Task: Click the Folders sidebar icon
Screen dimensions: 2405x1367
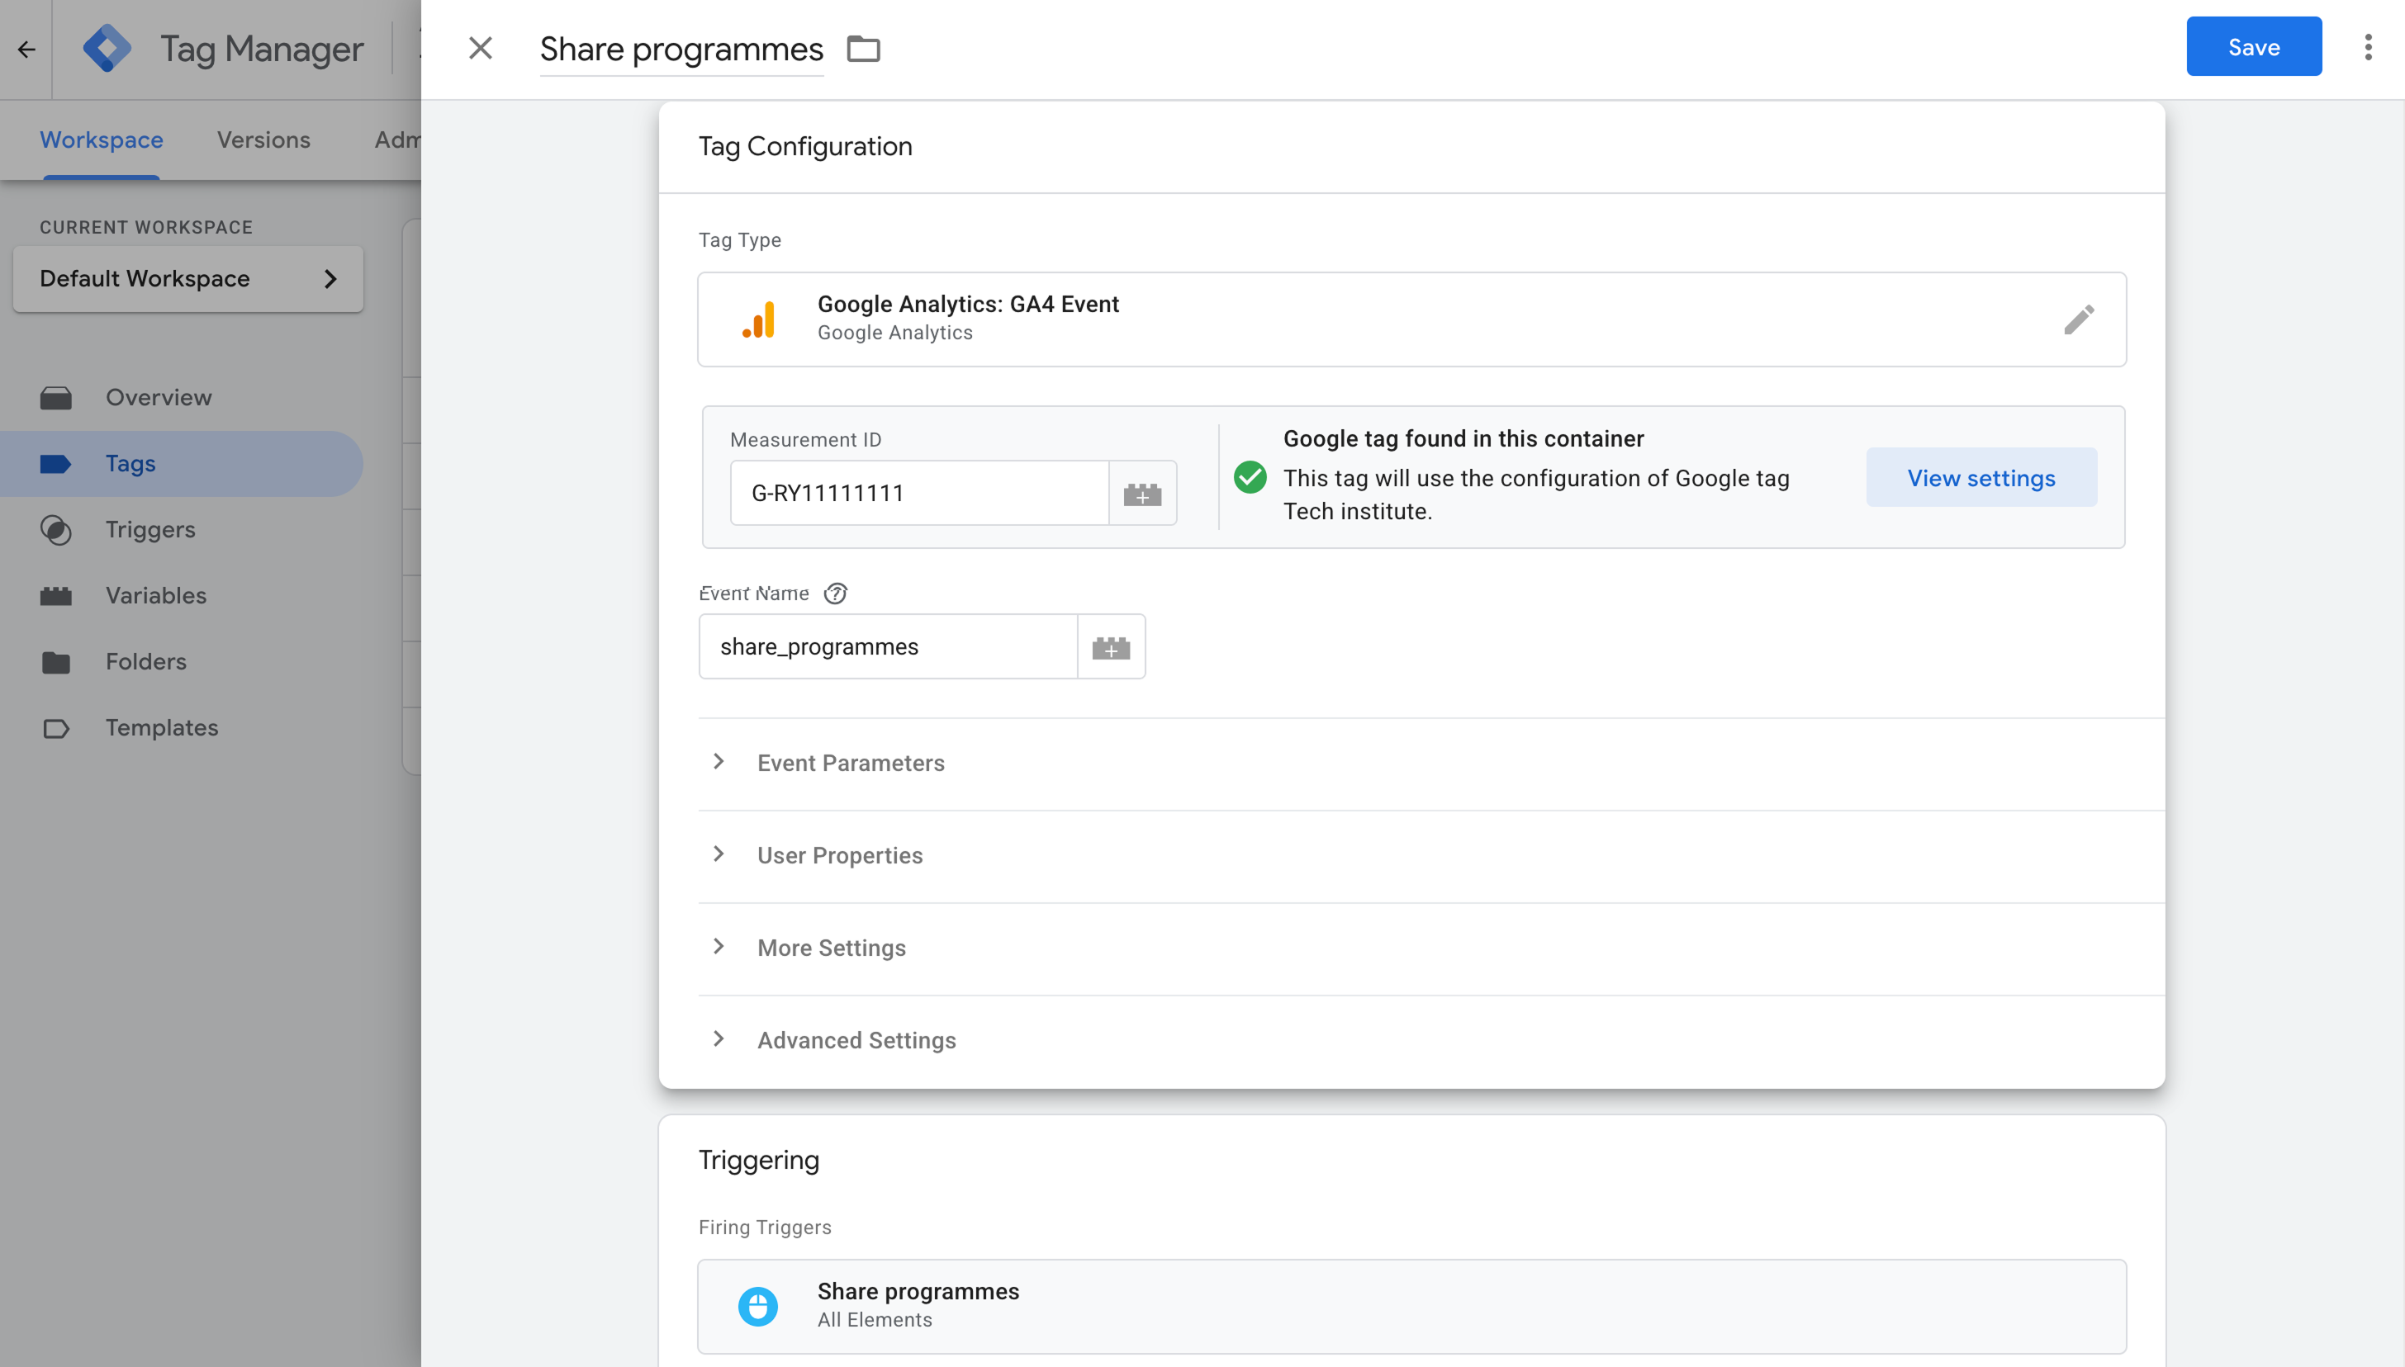Action: pos(56,662)
